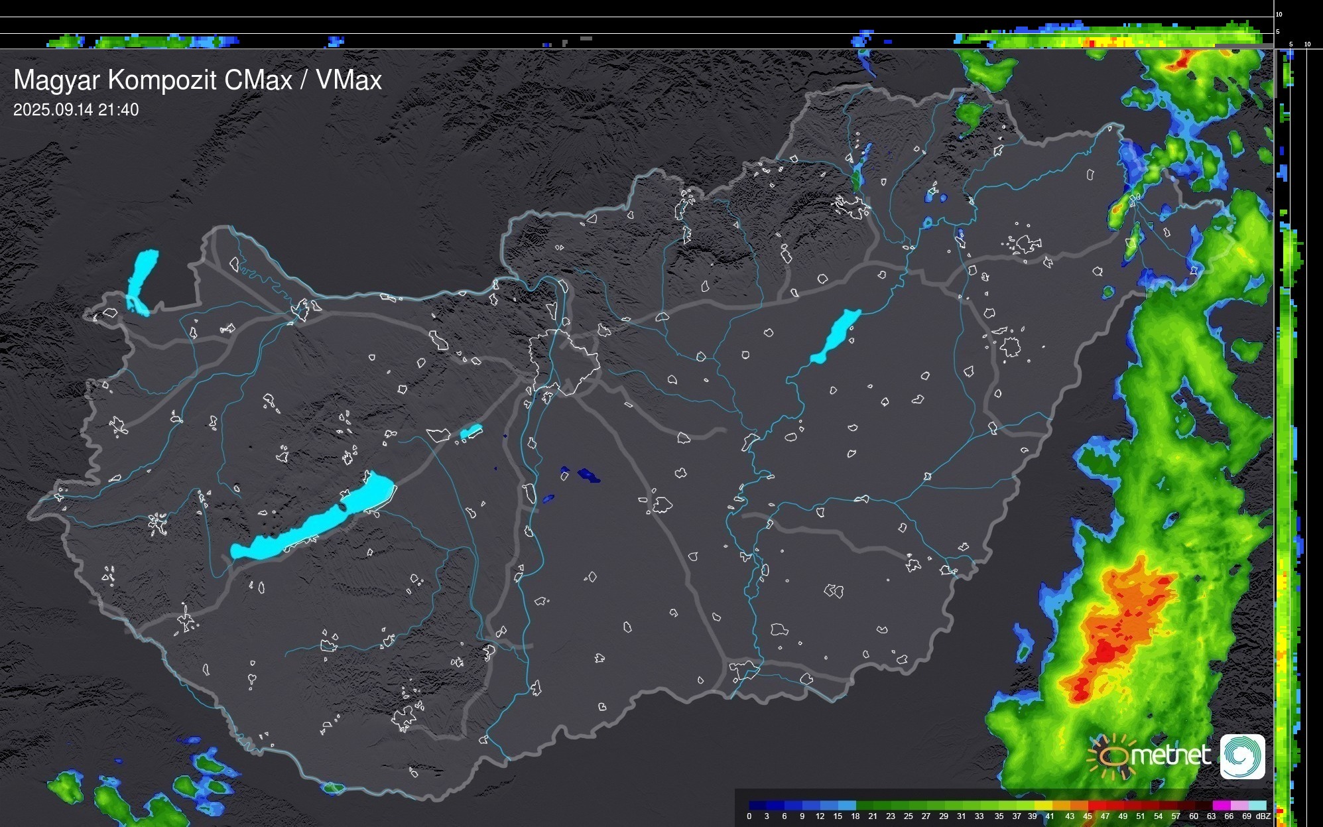This screenshot has height=827, width=1323.
Task: Click the green echo patch over northern Hungary
Action: coord(971,114)
